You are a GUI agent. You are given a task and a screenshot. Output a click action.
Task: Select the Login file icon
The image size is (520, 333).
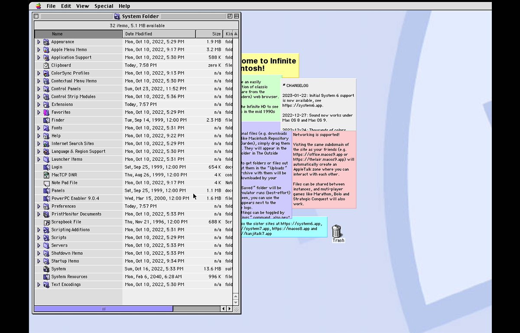point(46,167)
